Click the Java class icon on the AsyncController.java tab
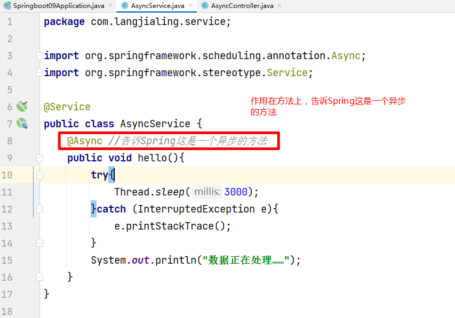455x318 pixels. click(205, 5)
